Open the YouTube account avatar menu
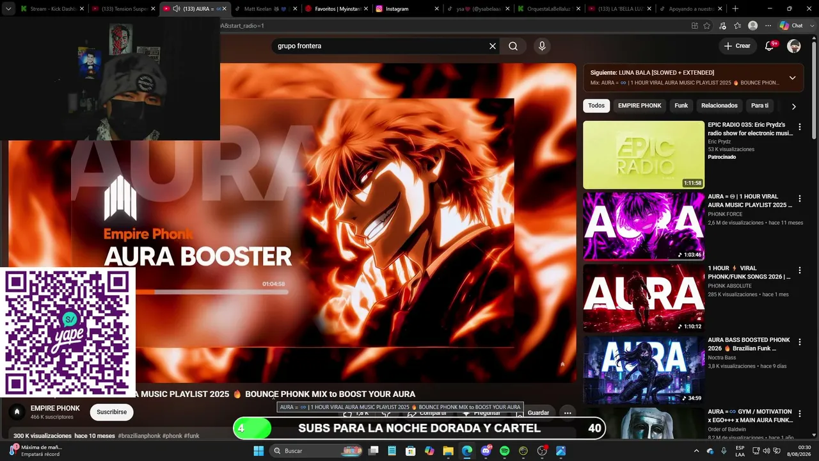The image size is (819, 461). coord(794,46)
